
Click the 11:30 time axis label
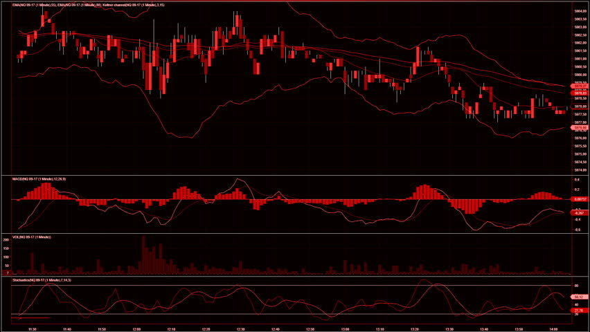tap(33, 329)
